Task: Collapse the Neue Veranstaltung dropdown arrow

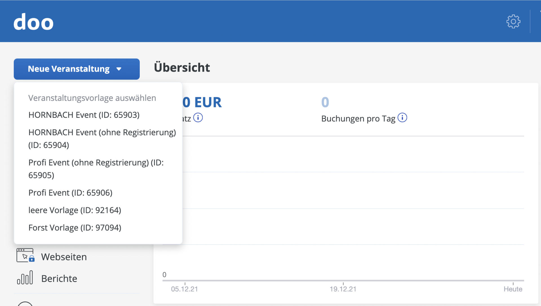Action: (x=119, y=69)
